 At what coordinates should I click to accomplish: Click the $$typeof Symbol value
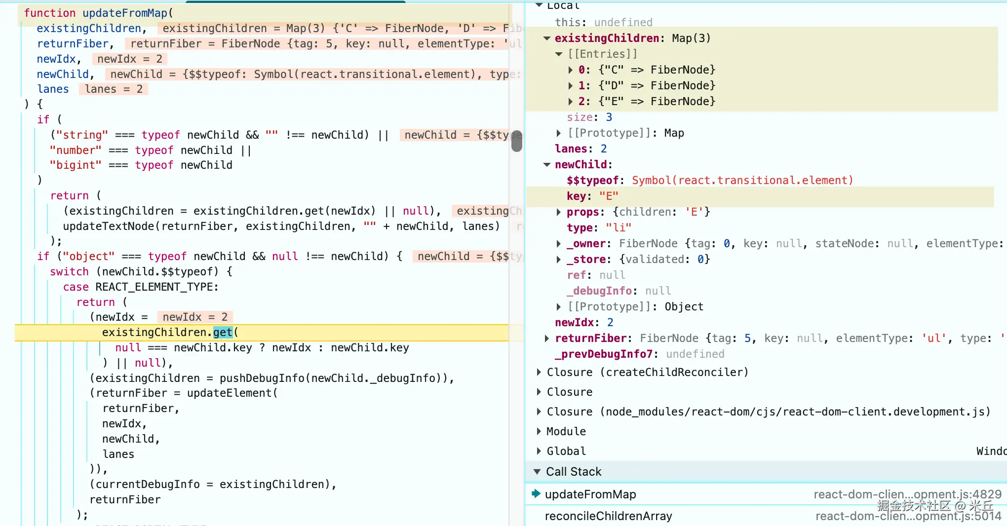(x=742, y=181)
